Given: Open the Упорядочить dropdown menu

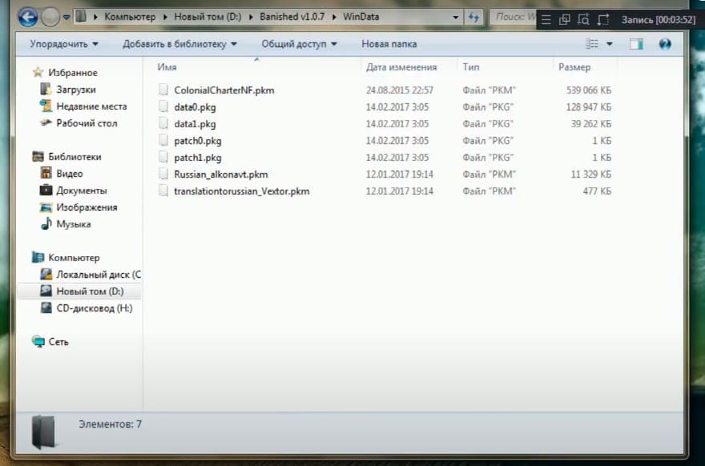Looking at the screenshot, I should [64, 44].
